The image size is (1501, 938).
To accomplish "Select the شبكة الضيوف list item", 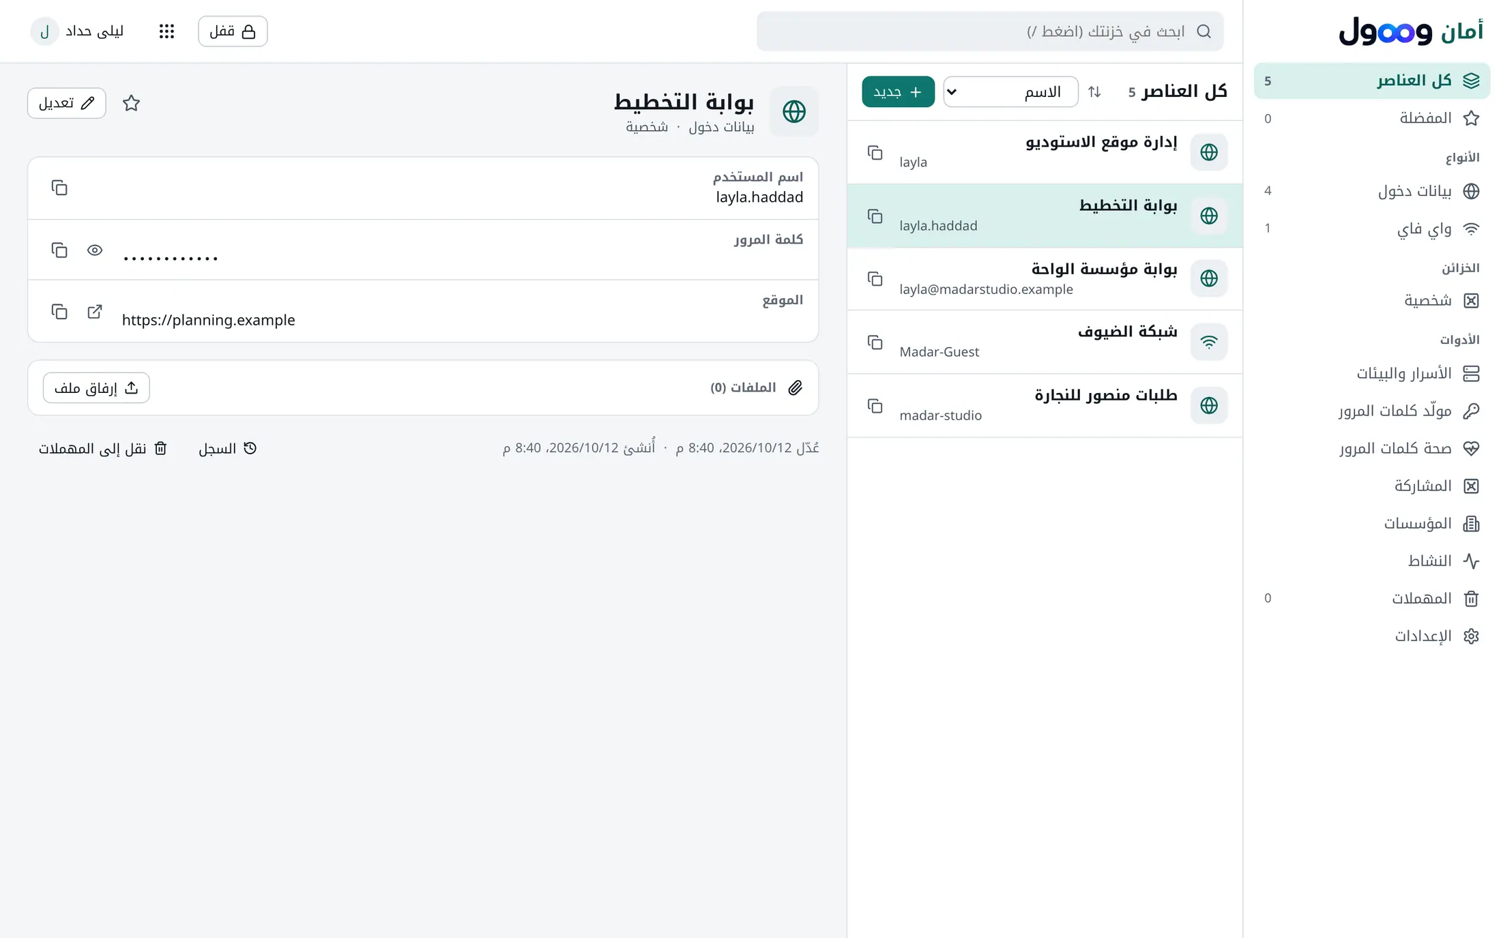I will pos(1045,342).
